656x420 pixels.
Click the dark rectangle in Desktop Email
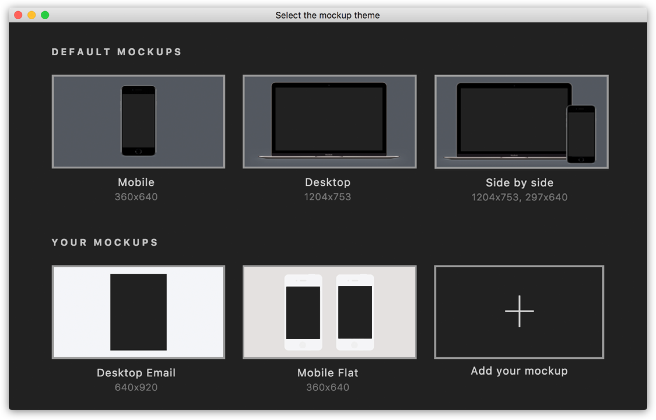[x=138, y=312]
